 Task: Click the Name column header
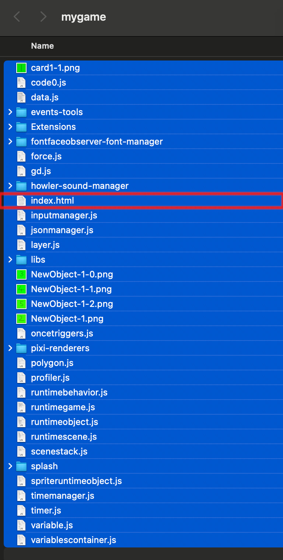42,46
